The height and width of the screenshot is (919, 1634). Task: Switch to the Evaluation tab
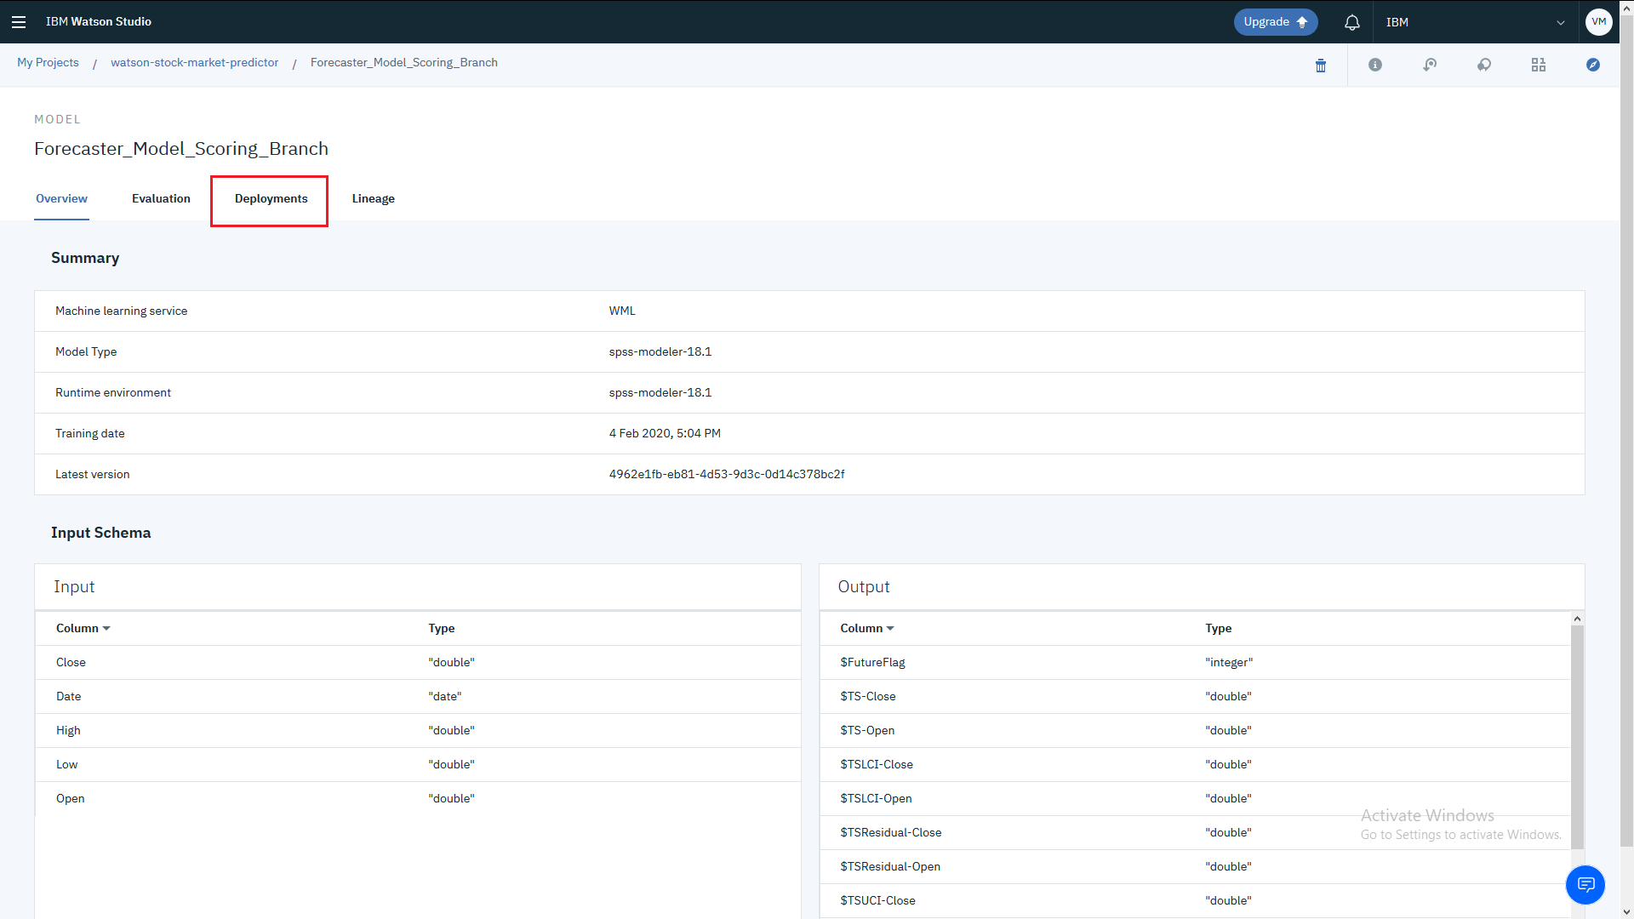161,199
